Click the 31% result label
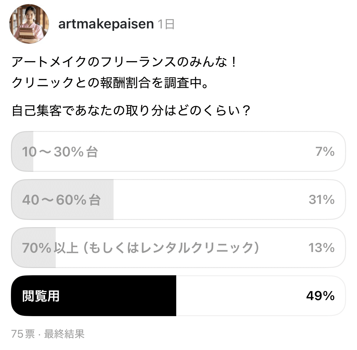This screenshot has width=357, height=350. [x=322, y=200]
